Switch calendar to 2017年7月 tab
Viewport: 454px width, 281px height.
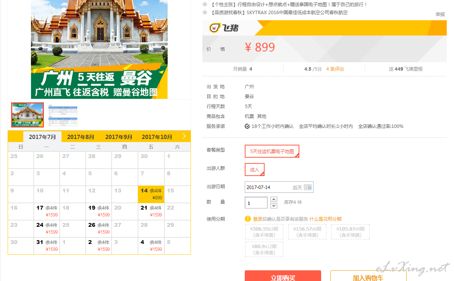pyautogui.click(x=42, y=137)
